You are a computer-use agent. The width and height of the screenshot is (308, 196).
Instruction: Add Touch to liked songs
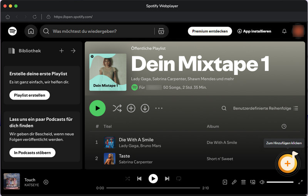[46, 182]
